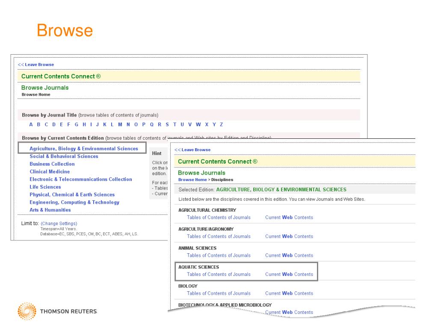This screenshot has width=438, height=328.
Task: Open Social & Behavioral Sciences edition
Action: [x=64, y=156]
